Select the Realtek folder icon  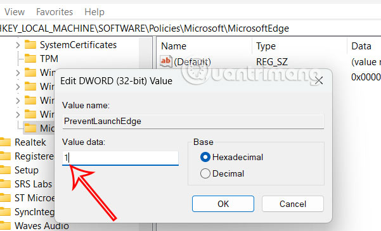[5, 142]
